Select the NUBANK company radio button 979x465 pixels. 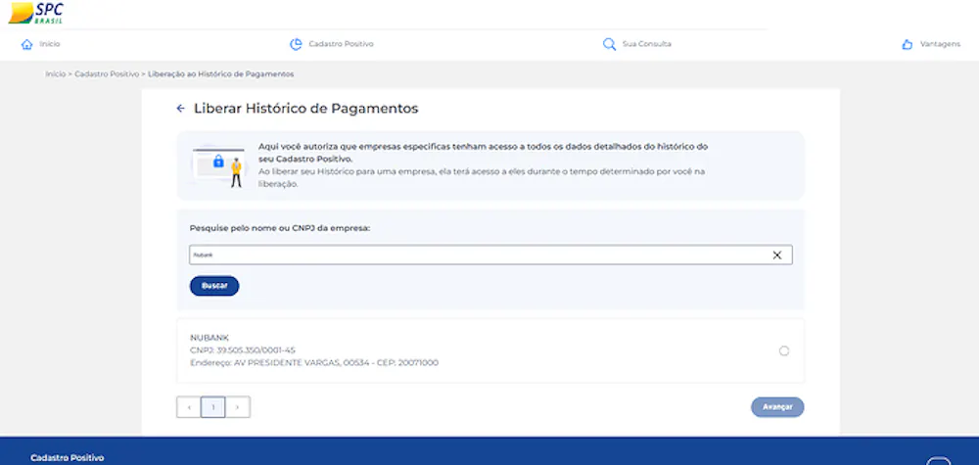point(783,350)
